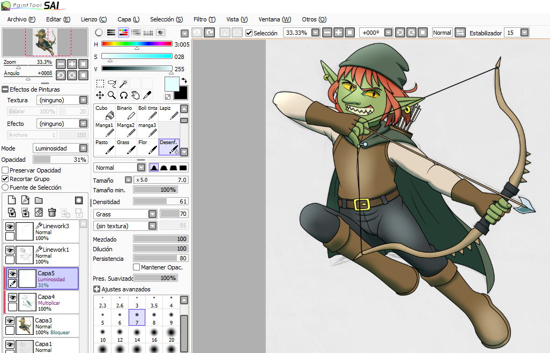Hide the Capa5 layer

(x=13, y=274)
